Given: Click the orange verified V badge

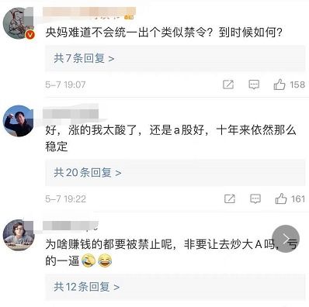Looking at the screenshot, I should tap(30, 35).
